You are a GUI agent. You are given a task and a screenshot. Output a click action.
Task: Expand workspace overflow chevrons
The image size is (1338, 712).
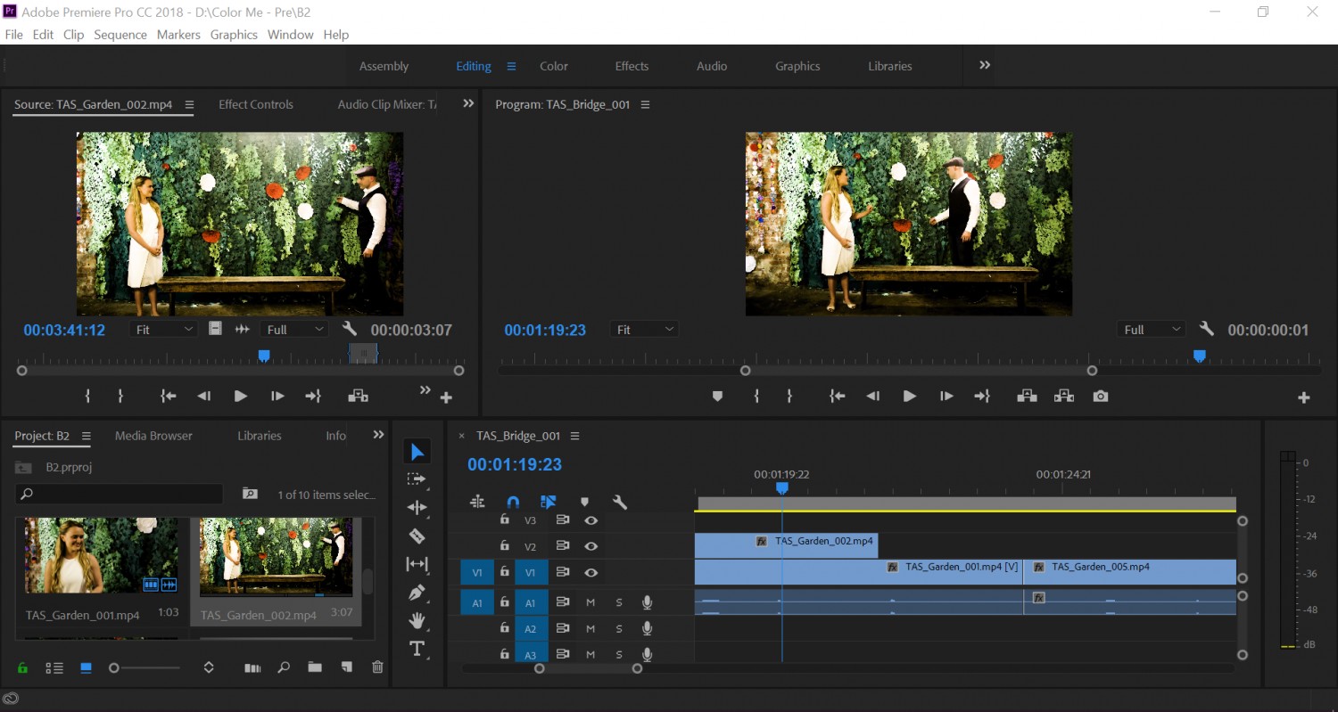985,65
